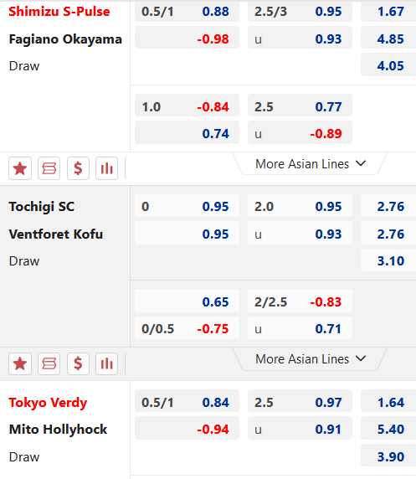Toggle favorite star icon under Tochigi SC match
416x479 pixels.
pyautogui.click(x=20, y=363)
